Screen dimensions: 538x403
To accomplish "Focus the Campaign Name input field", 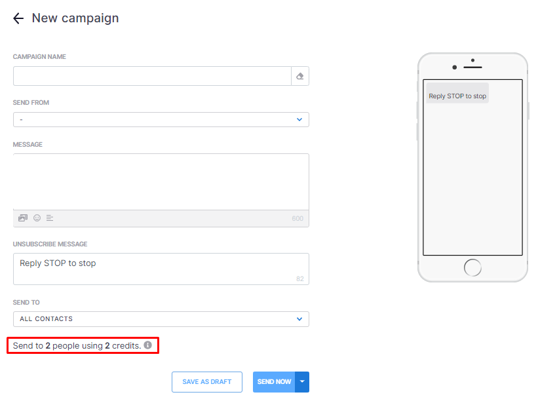I will tap(152, 76).
